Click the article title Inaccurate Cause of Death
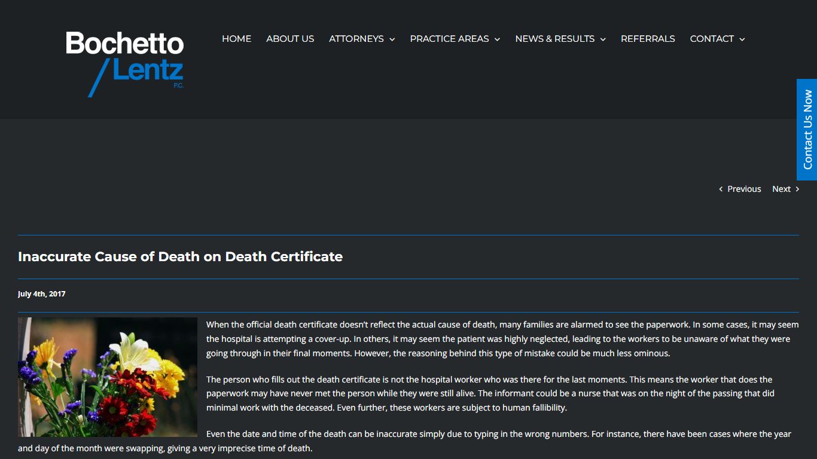Image resolution: width=817 pixels, height=459 pixels. coord(180,256)
